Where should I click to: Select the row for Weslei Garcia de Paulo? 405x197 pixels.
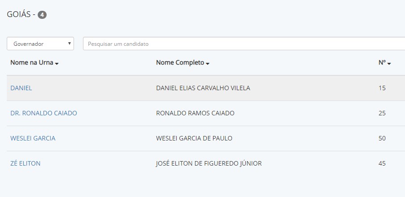coord(206,138)
